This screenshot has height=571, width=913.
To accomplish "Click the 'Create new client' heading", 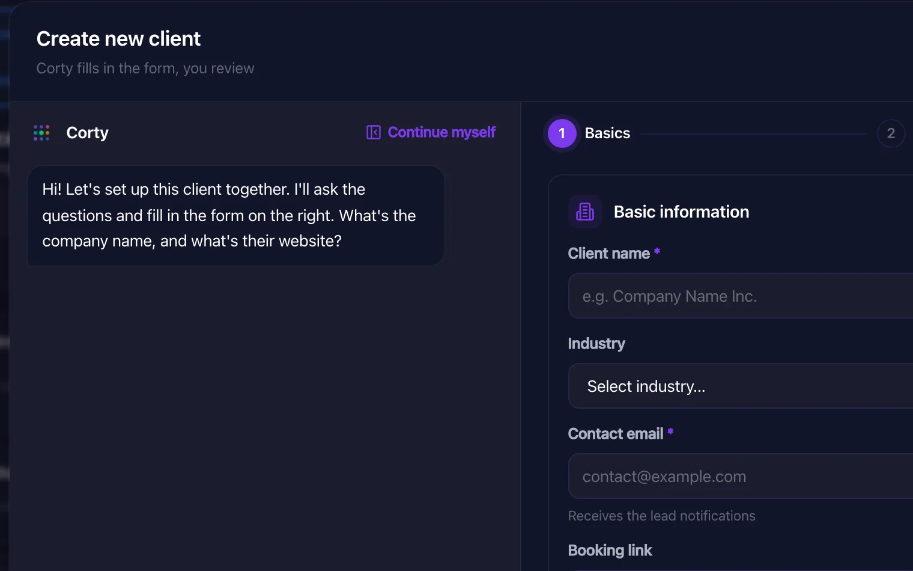I will (x=118, y=38).
